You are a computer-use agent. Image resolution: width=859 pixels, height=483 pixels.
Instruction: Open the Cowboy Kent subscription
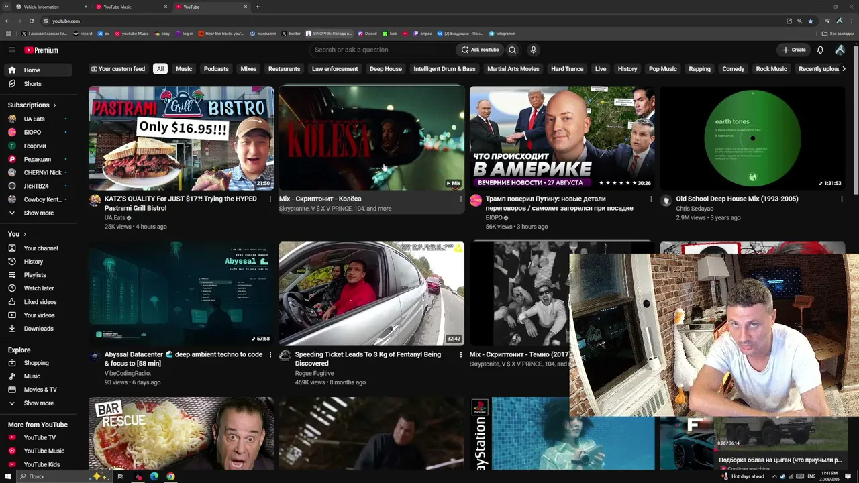tap(37, 199)
